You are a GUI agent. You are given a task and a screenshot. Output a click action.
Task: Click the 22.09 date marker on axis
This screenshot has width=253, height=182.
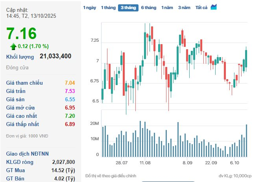[211, 163]
